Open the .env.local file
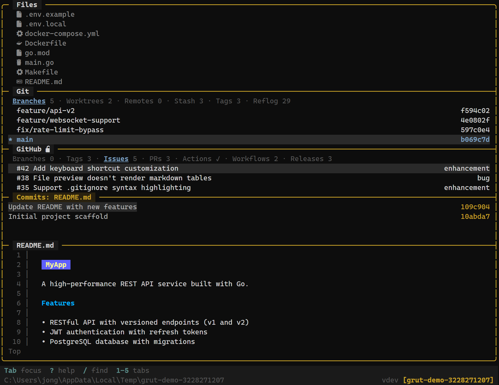Viewport: 499px width, 385px height. [x=46, y=24]
